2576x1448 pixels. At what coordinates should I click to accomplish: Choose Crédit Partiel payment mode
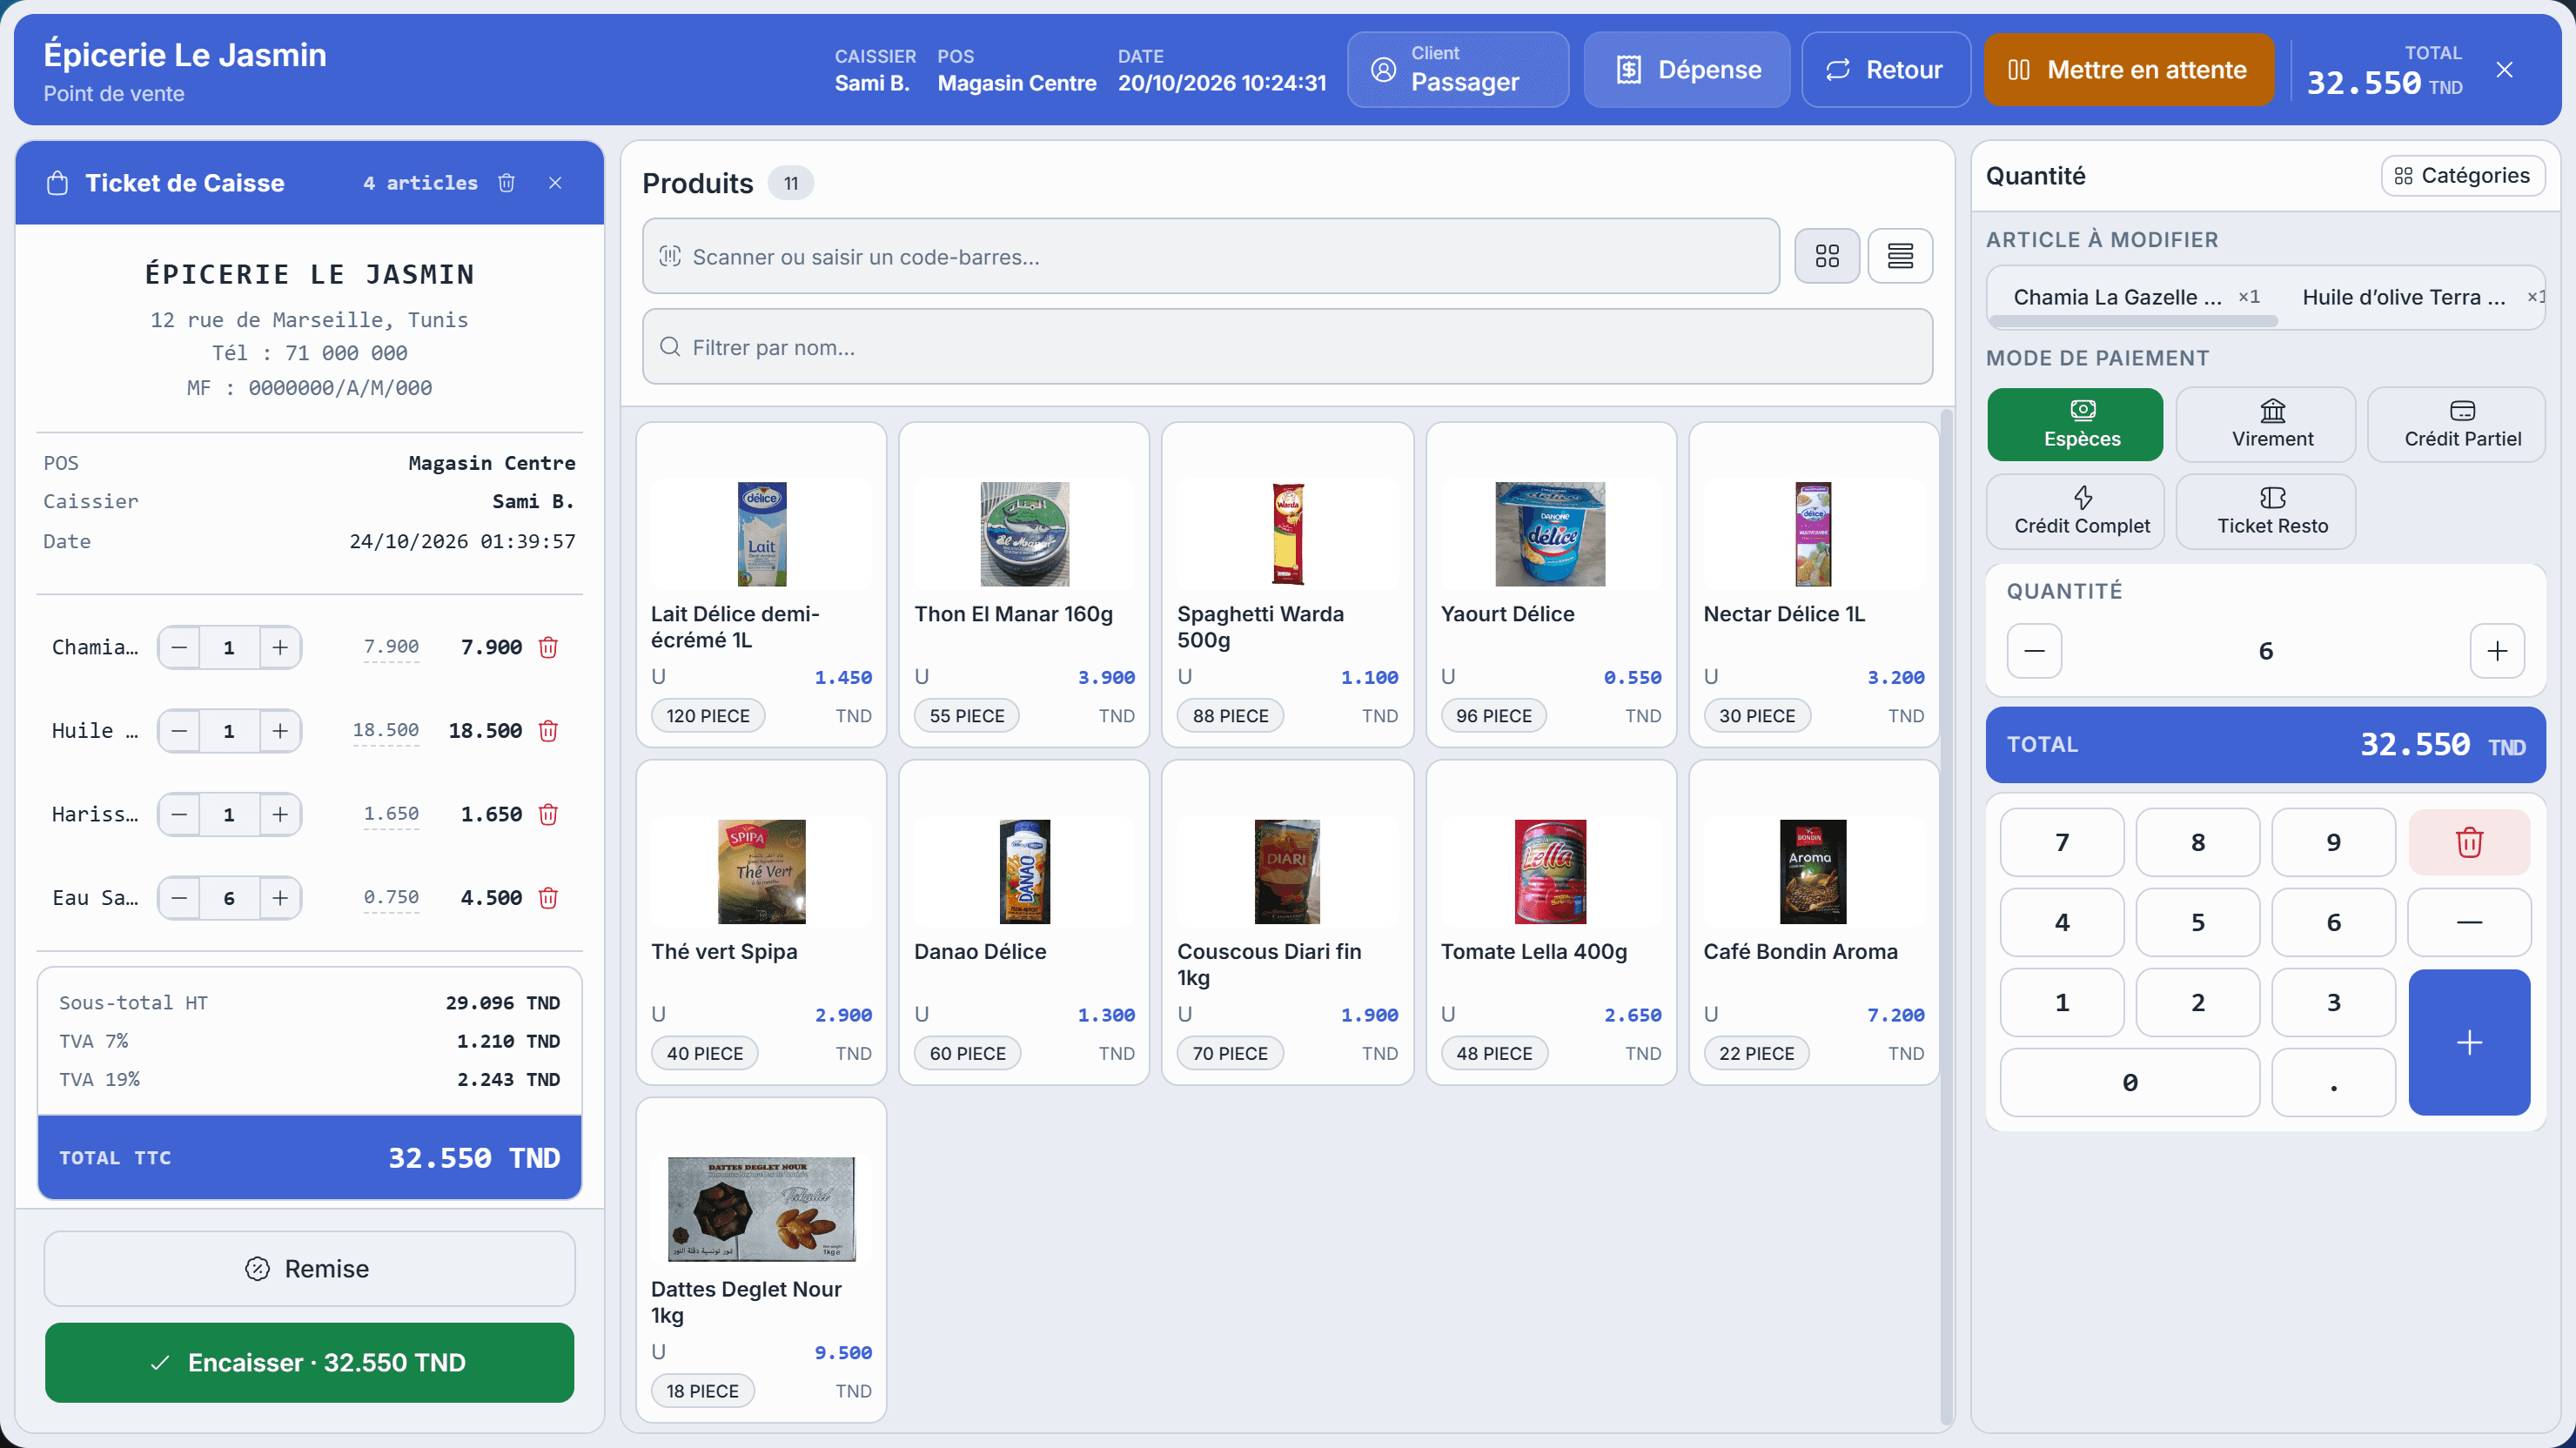click(2456, 424)
